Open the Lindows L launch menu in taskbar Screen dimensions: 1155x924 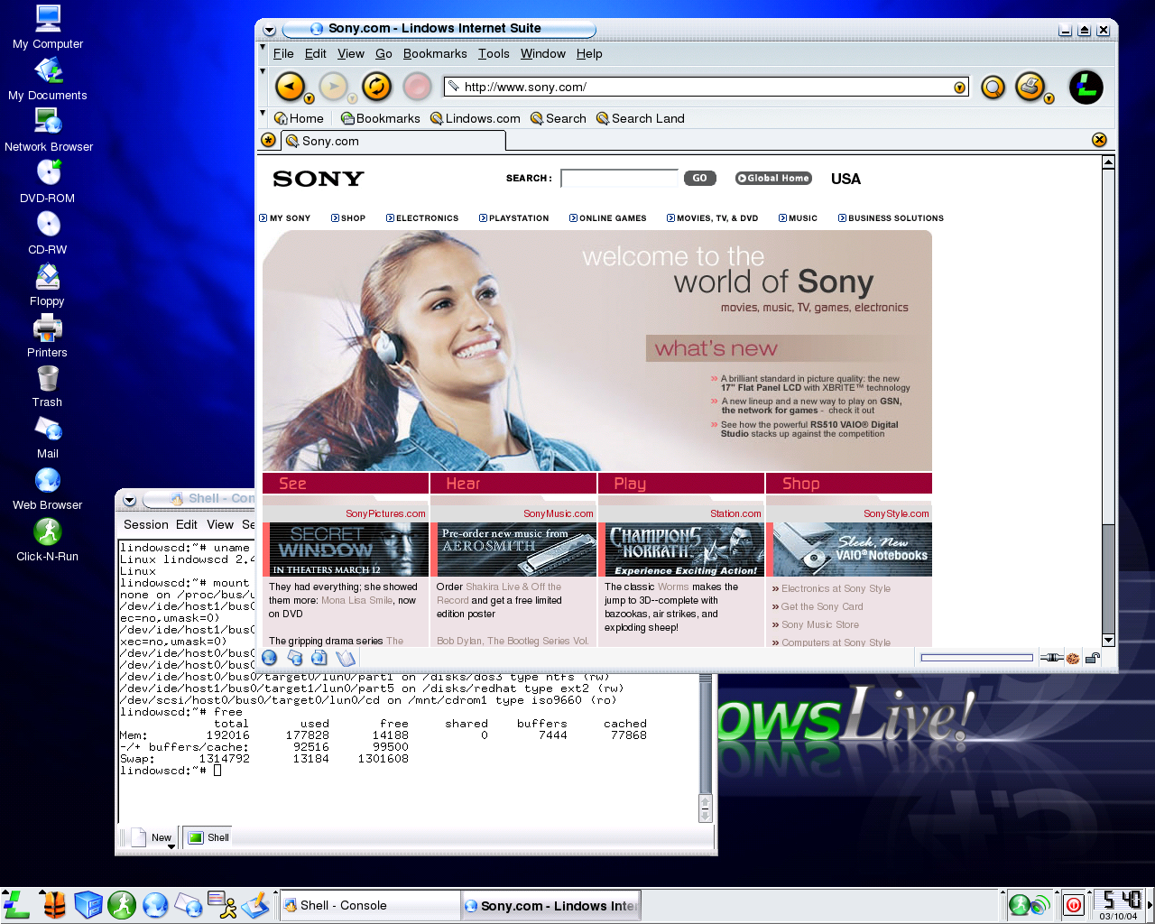16,904
